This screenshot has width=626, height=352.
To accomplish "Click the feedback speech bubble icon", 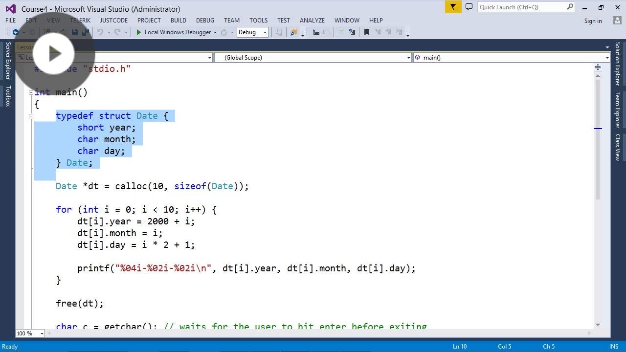I will [x=469, y=7].
